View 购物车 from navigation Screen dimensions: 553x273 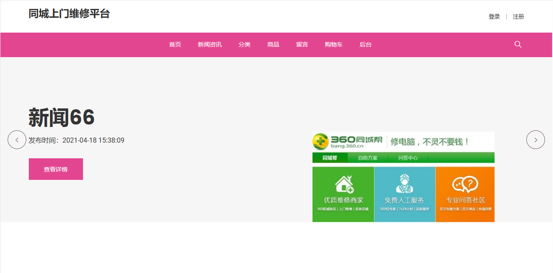pos(334,44)
